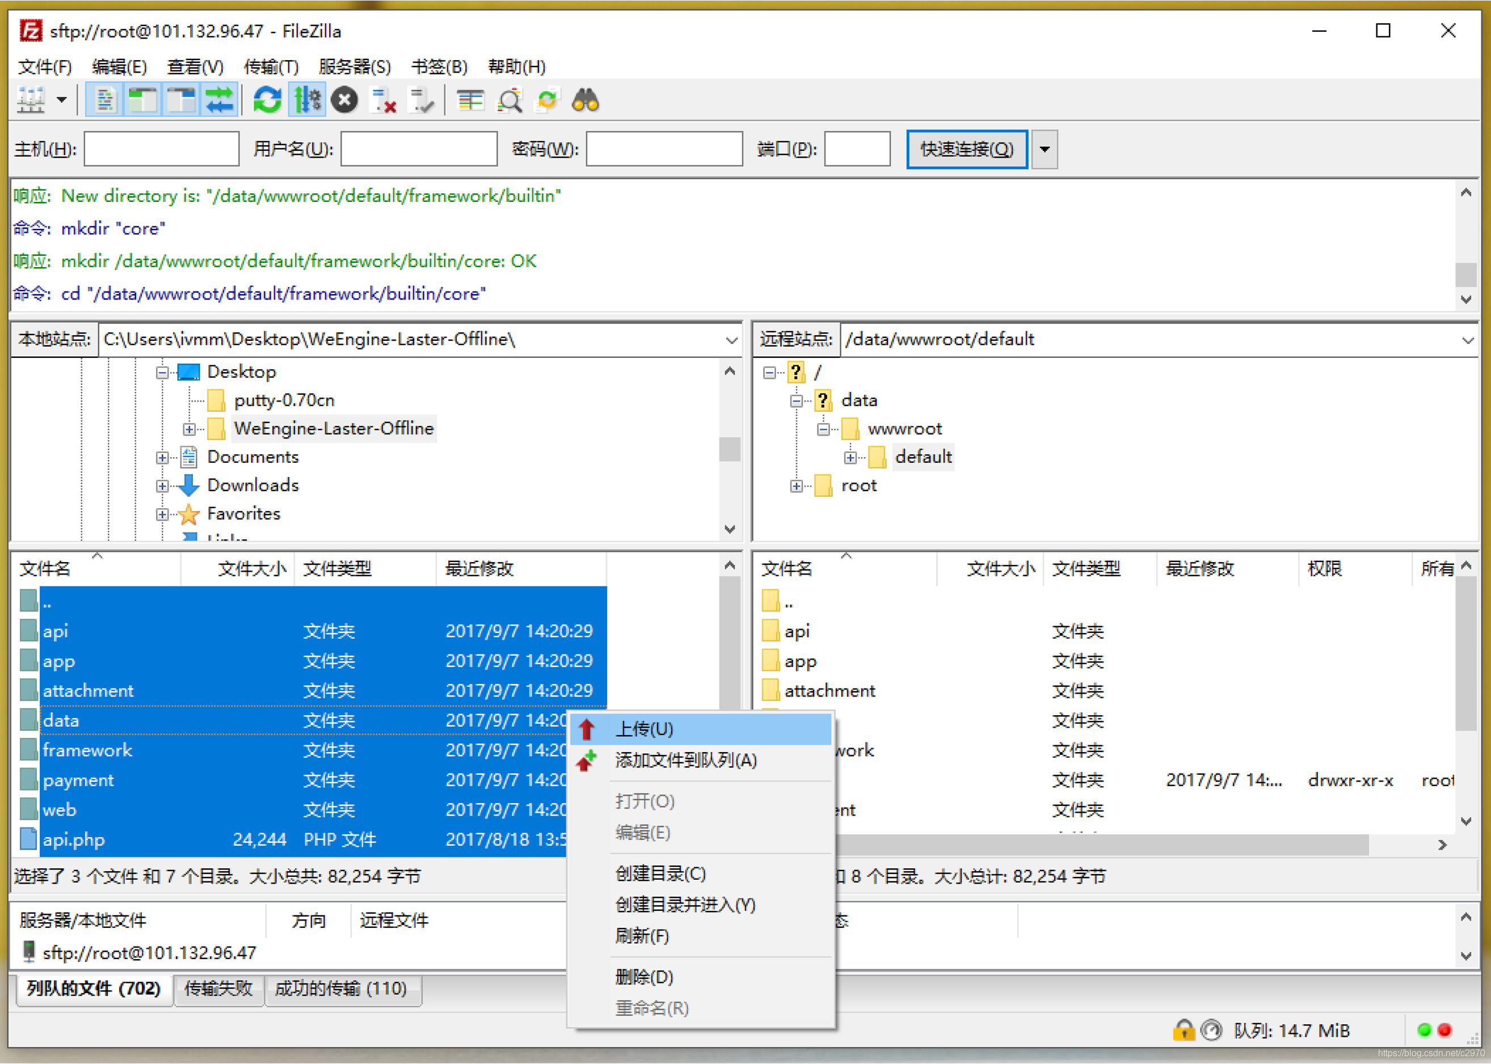The width and height of the screenshot is (1491, 1064).
Task: Expand the remote site path dropdown
Action: coord(1467,339)
